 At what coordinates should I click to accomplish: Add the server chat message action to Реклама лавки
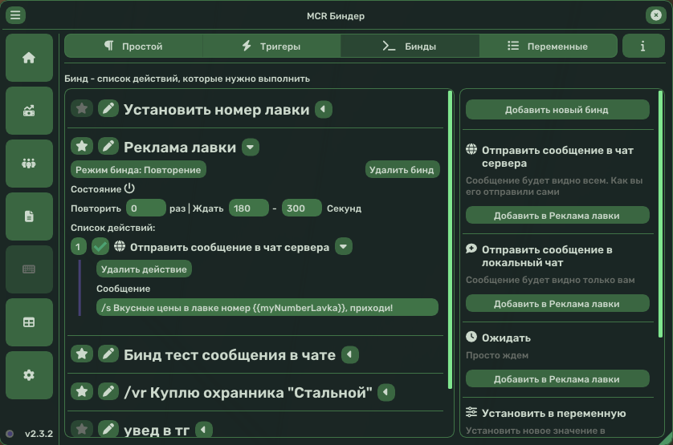tap(557, 216)
